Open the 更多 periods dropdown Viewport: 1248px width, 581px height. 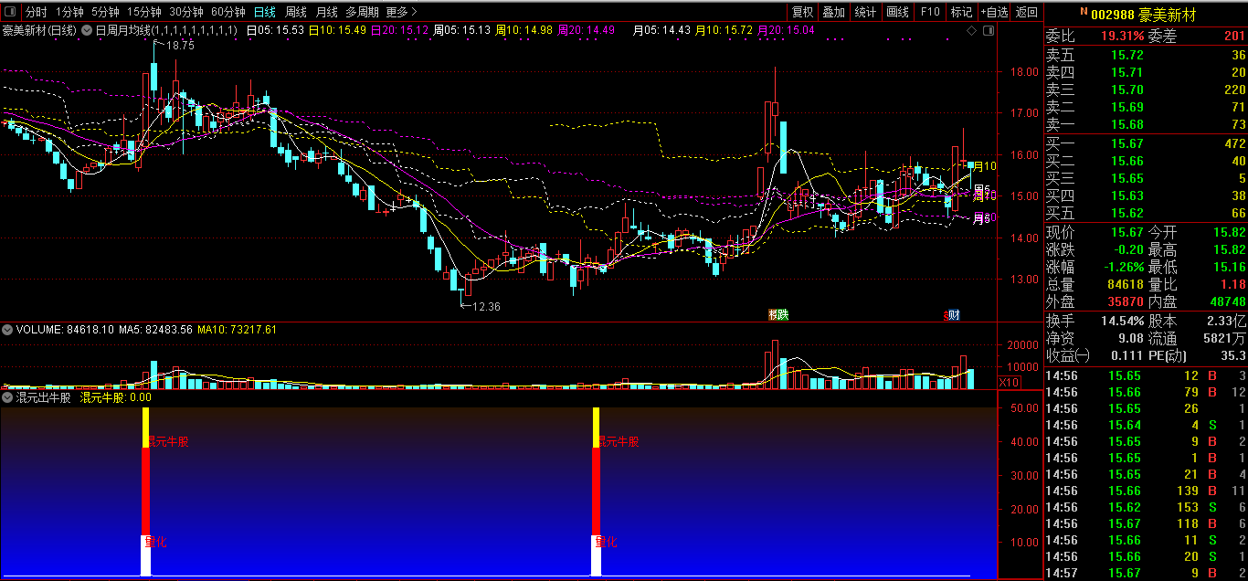pos(401,12)
